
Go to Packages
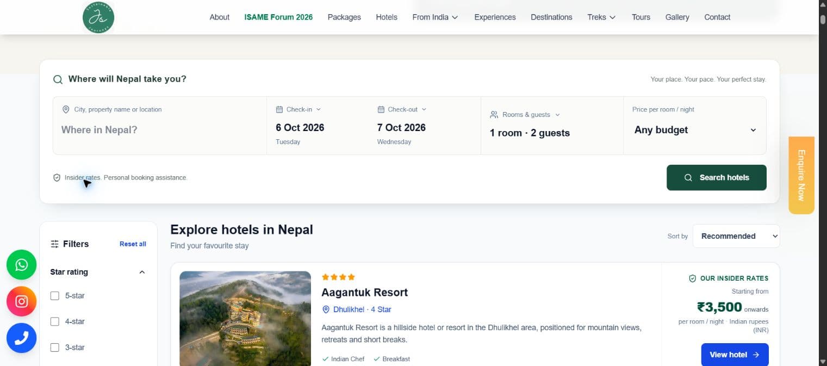(344, 17)
